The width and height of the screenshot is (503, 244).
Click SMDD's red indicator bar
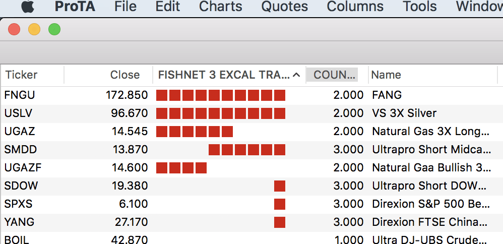247,150
